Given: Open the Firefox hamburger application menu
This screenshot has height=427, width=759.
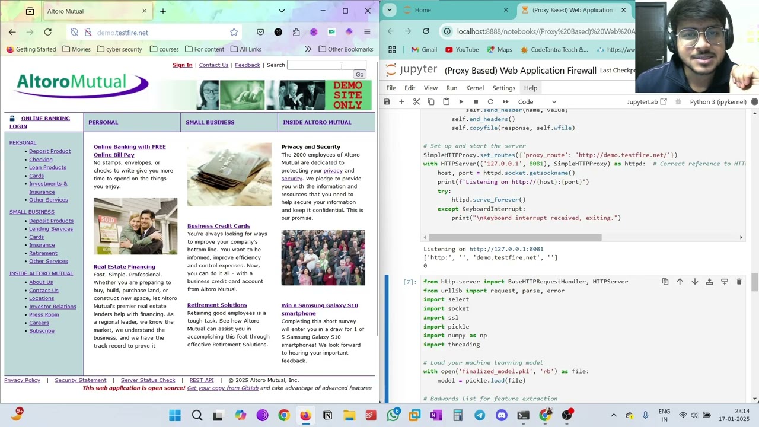Looking at the screenshot, I should 367,33.
